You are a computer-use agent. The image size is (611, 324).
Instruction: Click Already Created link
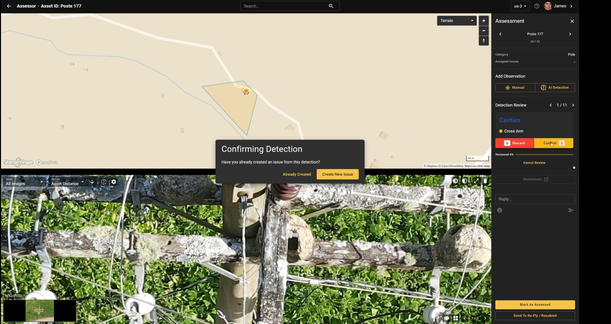[x=297, y=174]
